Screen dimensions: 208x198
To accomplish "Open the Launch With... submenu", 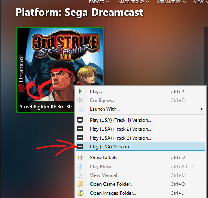I will coord(140,109).
